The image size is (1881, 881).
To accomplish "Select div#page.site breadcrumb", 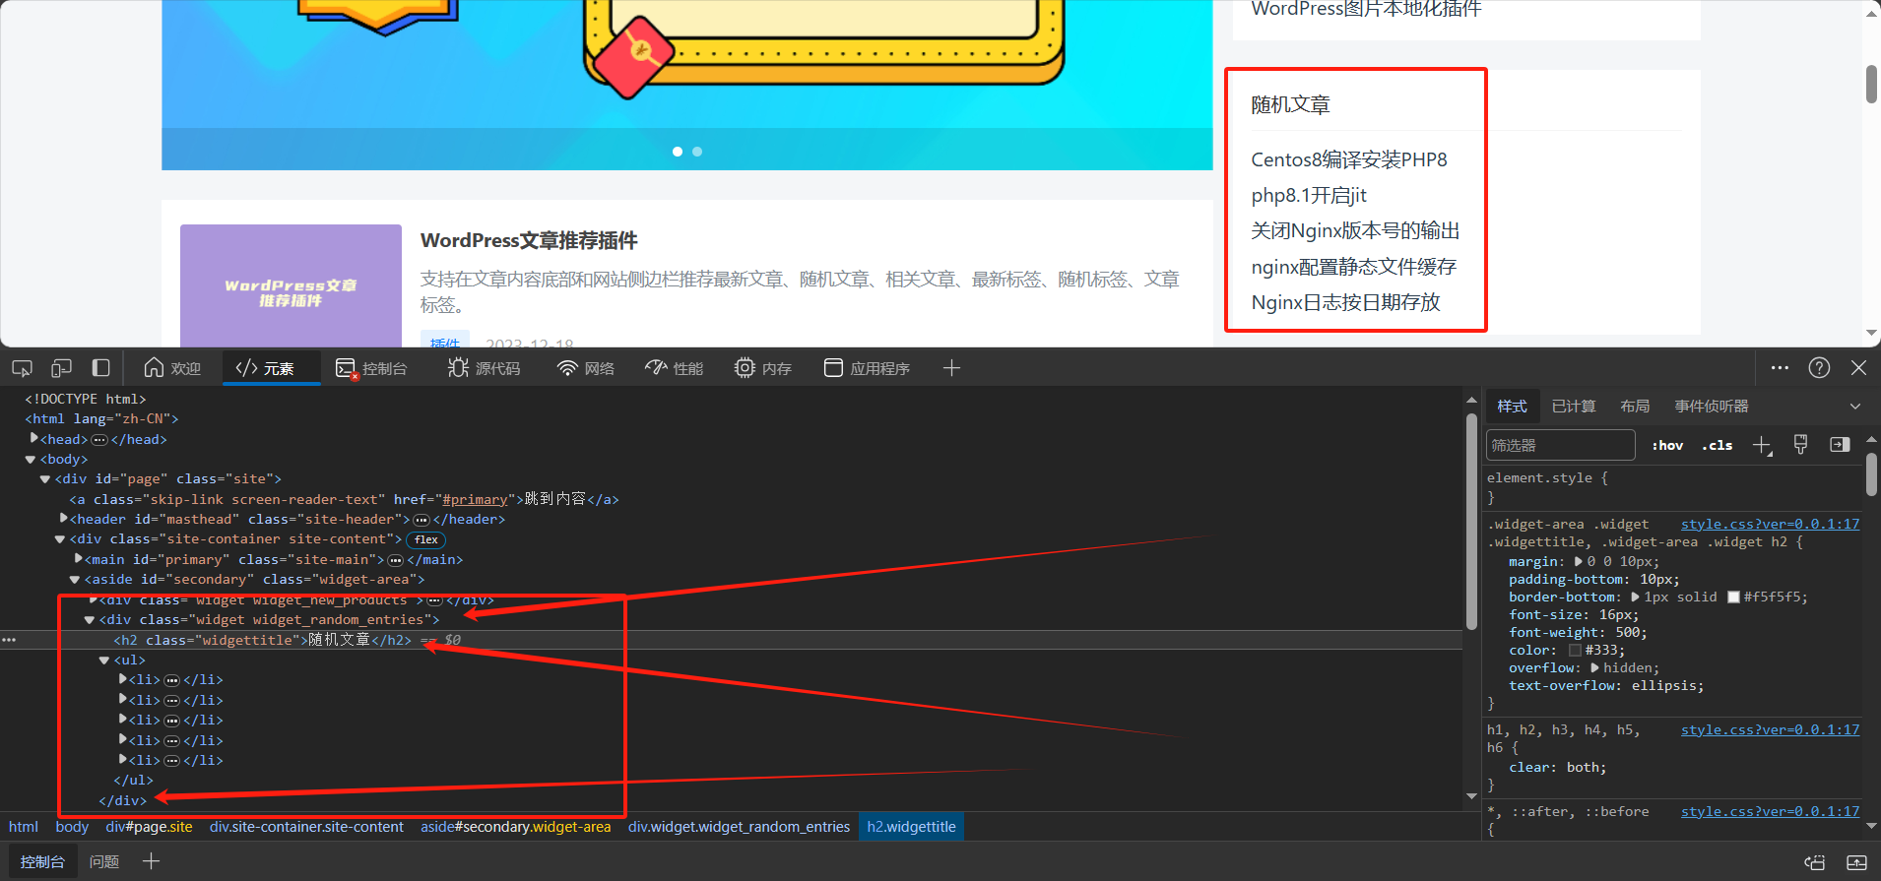I will 149,827.
